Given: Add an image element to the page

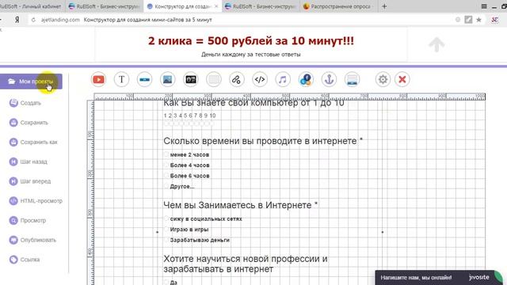Looking at the screenshot, I should pos(167,79).
